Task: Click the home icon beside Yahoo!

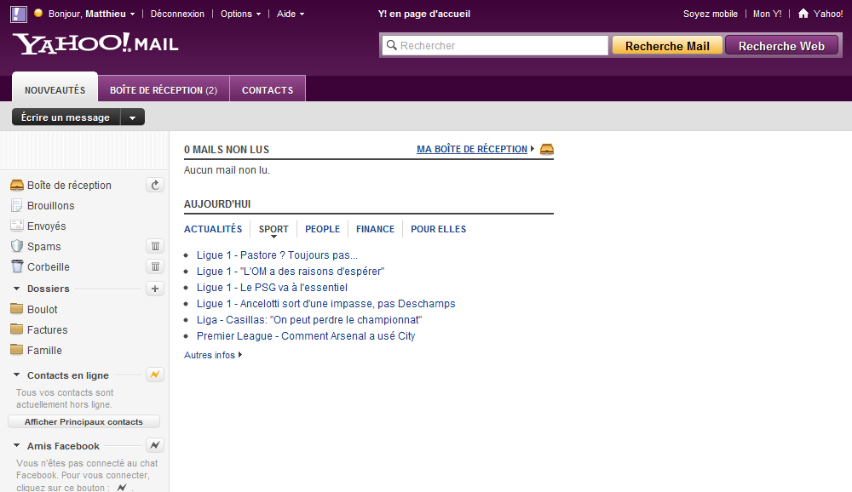Action: click(803, 14)
